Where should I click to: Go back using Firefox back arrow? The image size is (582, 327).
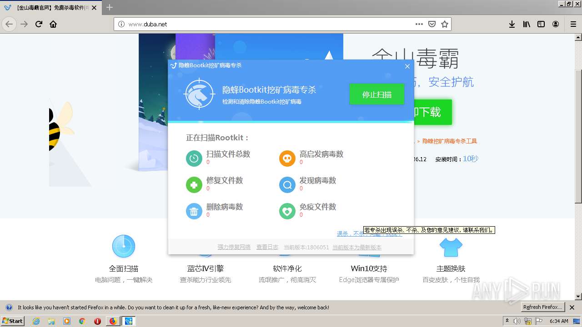pos(10,24)
